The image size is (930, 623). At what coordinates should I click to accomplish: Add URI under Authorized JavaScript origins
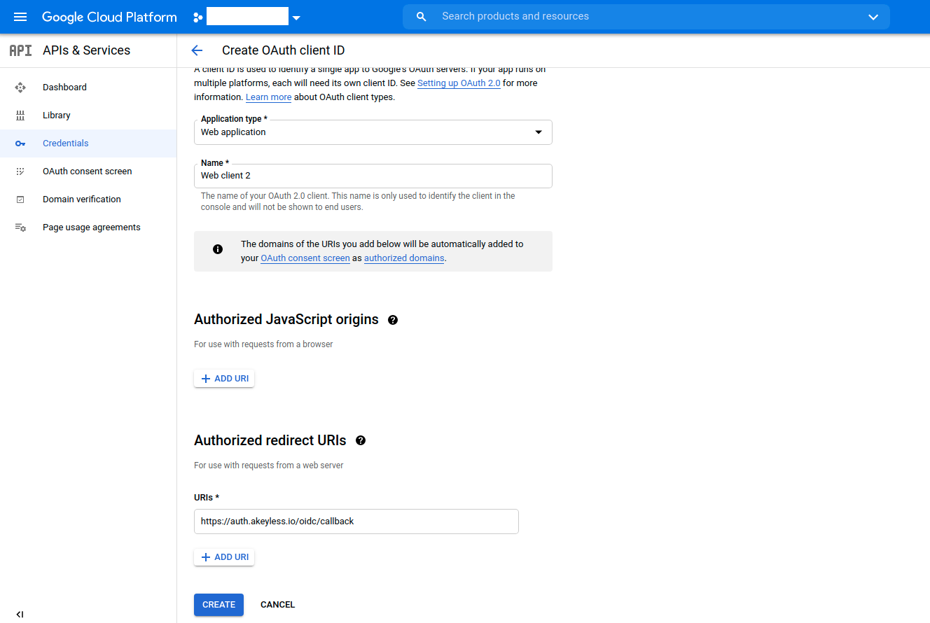click(224, 379)
